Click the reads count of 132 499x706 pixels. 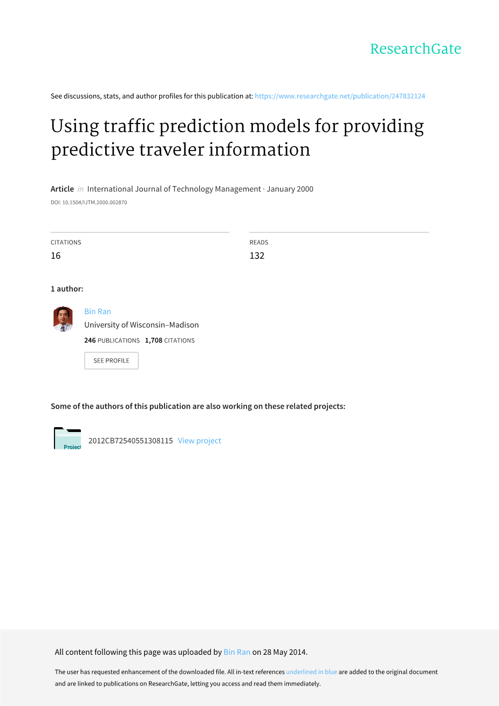[x=257, y=256]
